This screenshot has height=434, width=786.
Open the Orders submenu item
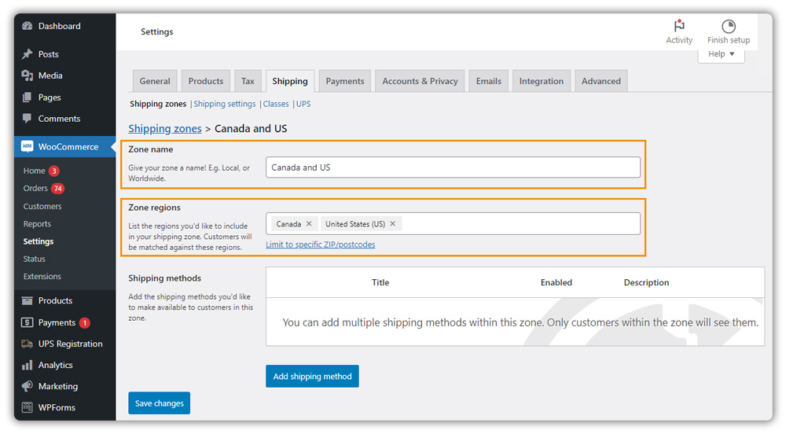point(35,189)
